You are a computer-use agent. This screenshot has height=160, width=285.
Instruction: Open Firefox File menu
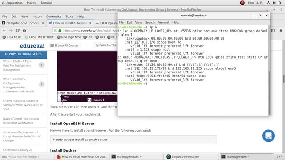(x=4, y=16)
